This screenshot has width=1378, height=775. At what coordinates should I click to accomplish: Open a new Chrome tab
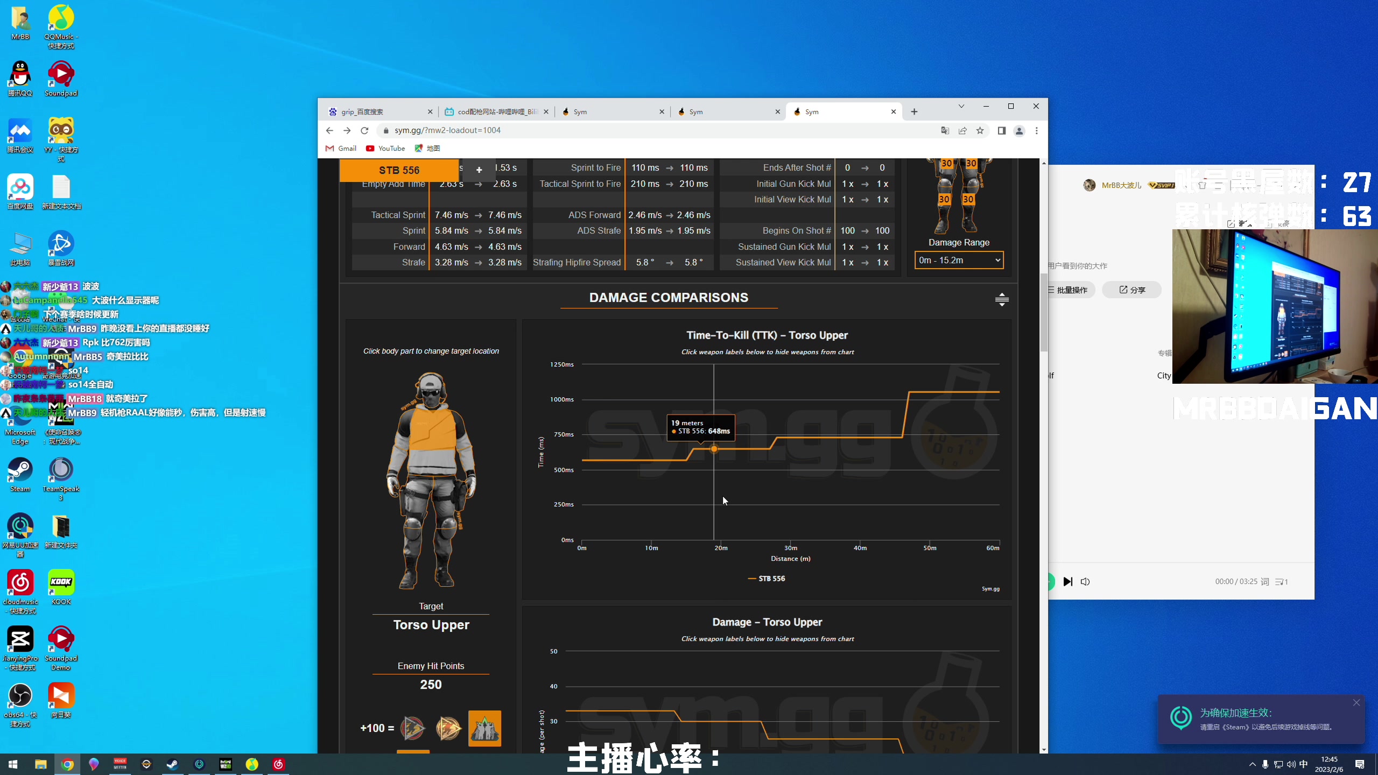pos(914,111)
